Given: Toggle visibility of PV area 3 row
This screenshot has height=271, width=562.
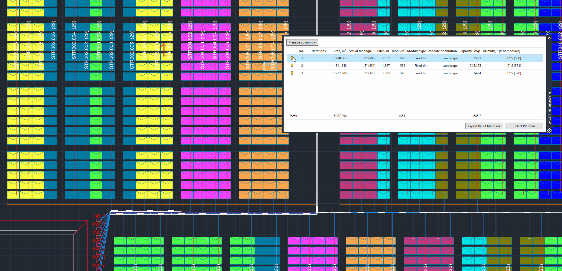Looking at the screenshot, I should pos(292,73).
